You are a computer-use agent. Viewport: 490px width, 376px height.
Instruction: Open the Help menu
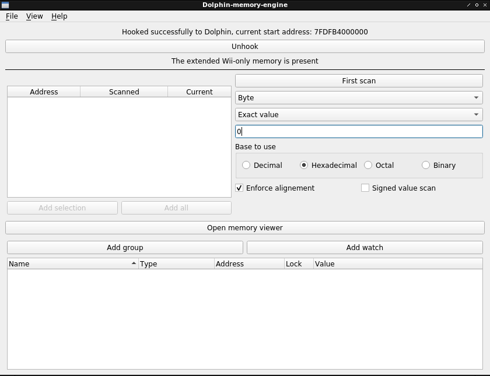tap(60, 16)
